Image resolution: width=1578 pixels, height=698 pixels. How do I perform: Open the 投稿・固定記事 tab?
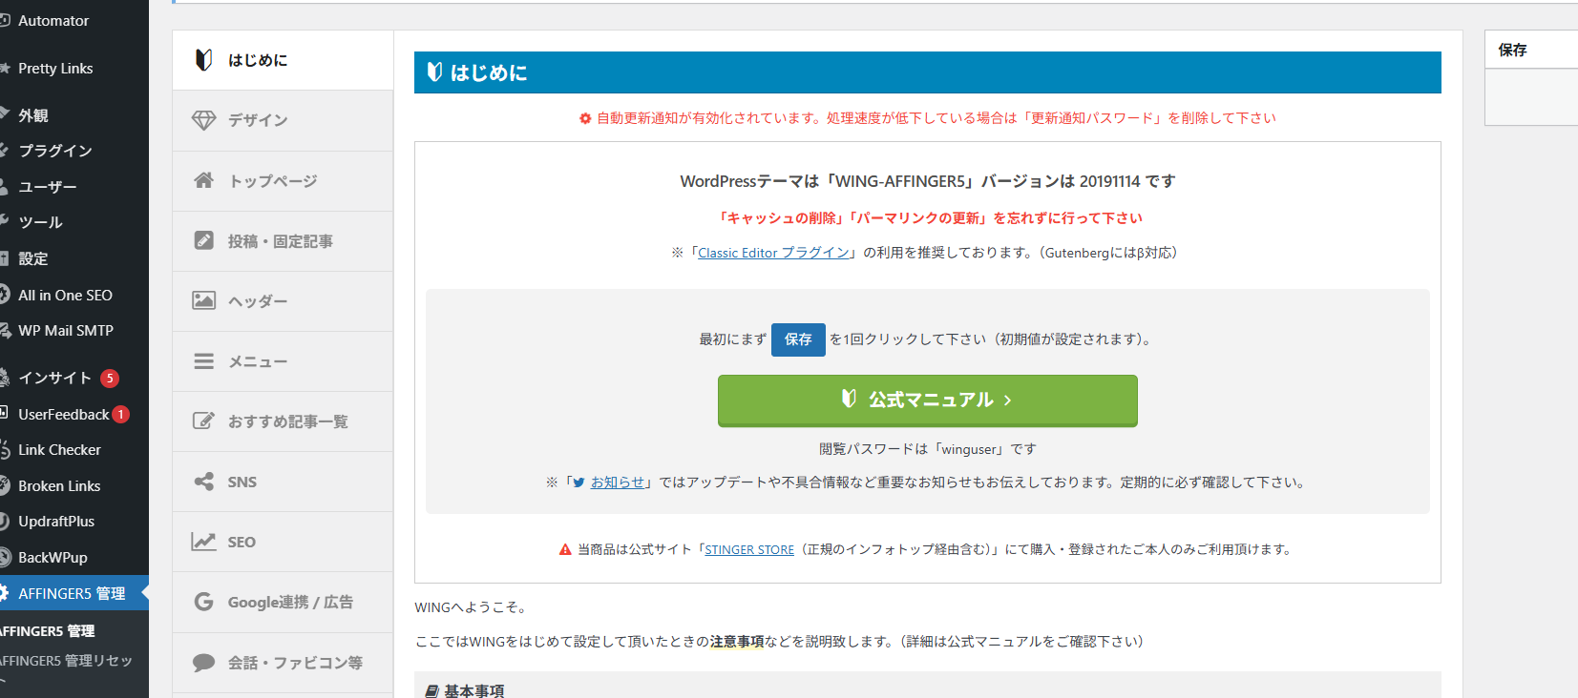(x=283, y=240)
